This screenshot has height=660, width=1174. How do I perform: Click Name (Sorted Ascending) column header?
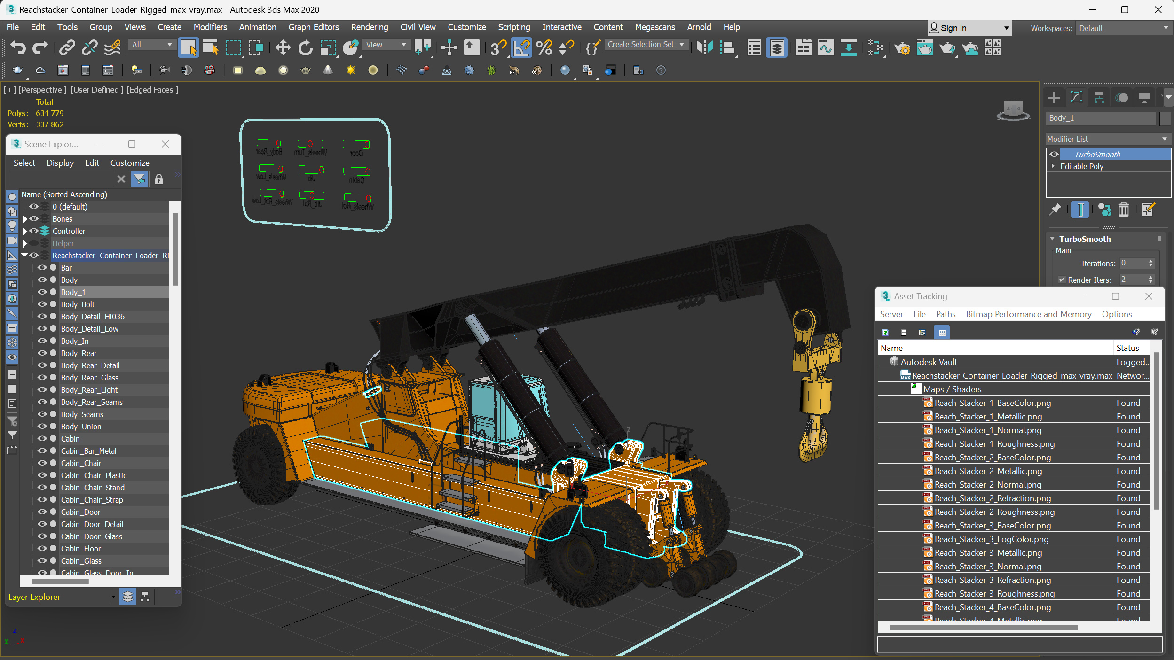coord(64,194)
